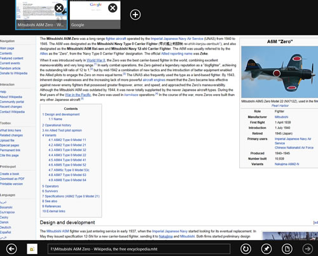This screenshot has width=318, height=256.
Task: Jump to '5 Operators' section
Action: tap(50, 186)
